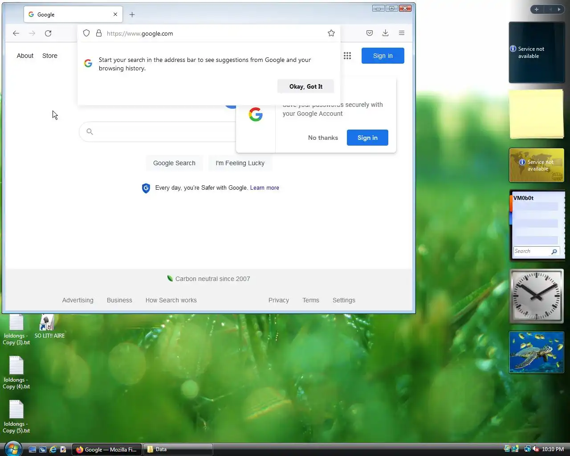
Task: Click the yellow sticky Notes gadget
Action: [537, 114]
